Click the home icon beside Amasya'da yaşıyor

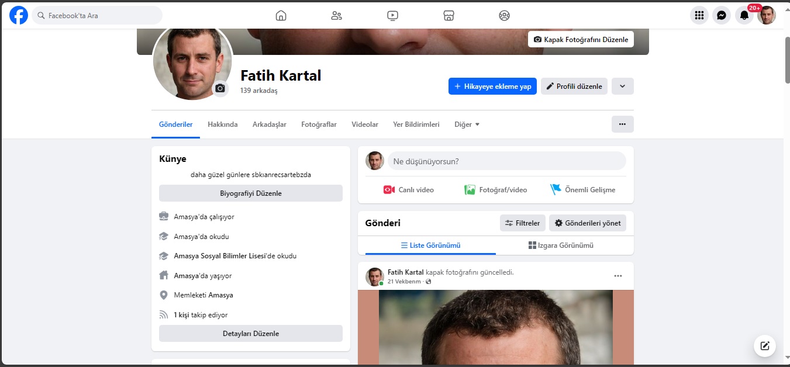(x=164, y=275)
